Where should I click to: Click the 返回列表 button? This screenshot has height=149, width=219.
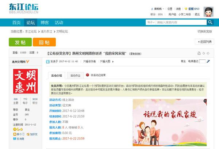pyautogui.click(x=204, y=42)
